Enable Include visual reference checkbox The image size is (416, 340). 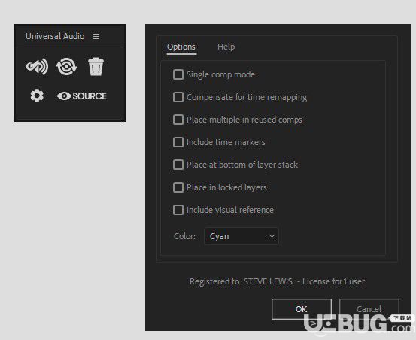point(178,210)
